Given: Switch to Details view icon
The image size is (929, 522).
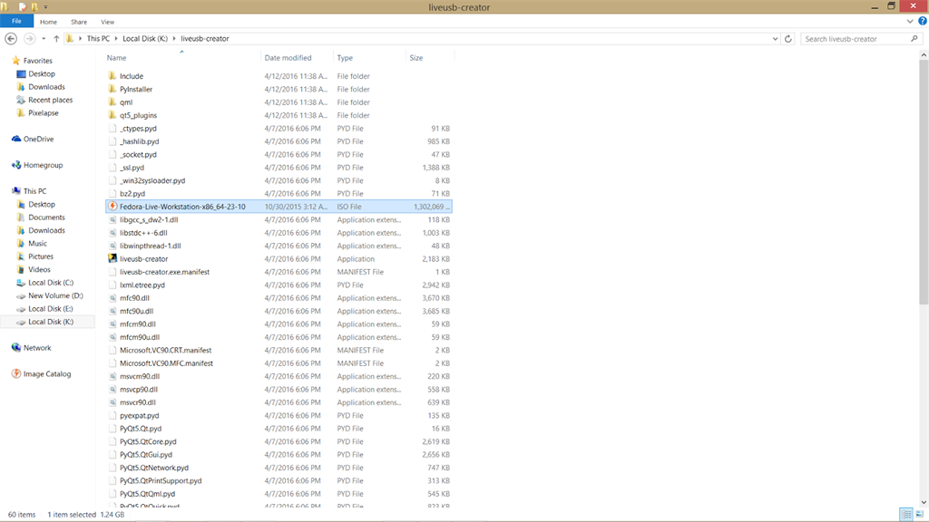Looking at the screenshot, I should pyautogui.click(x=906, y=514).
